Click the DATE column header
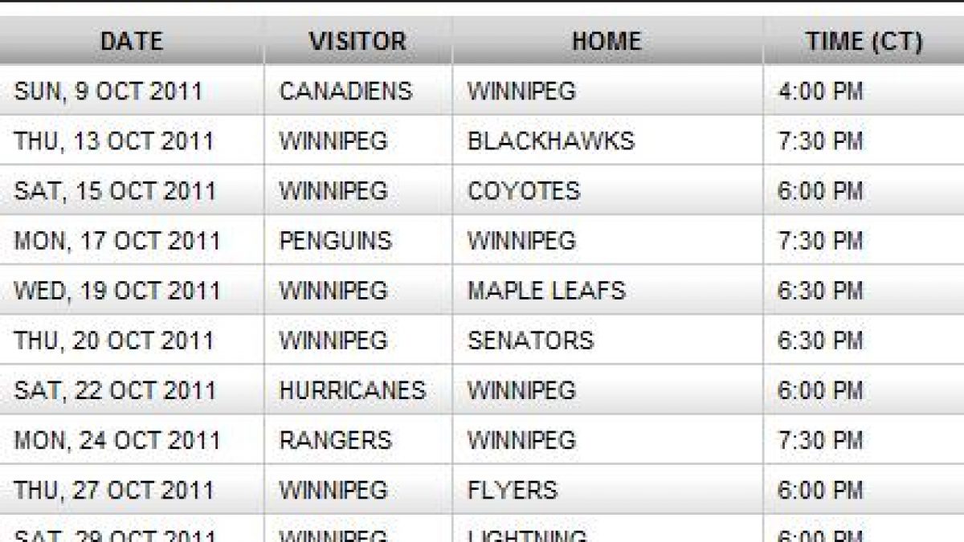964x542 pixels. click(x=132, y=42)
